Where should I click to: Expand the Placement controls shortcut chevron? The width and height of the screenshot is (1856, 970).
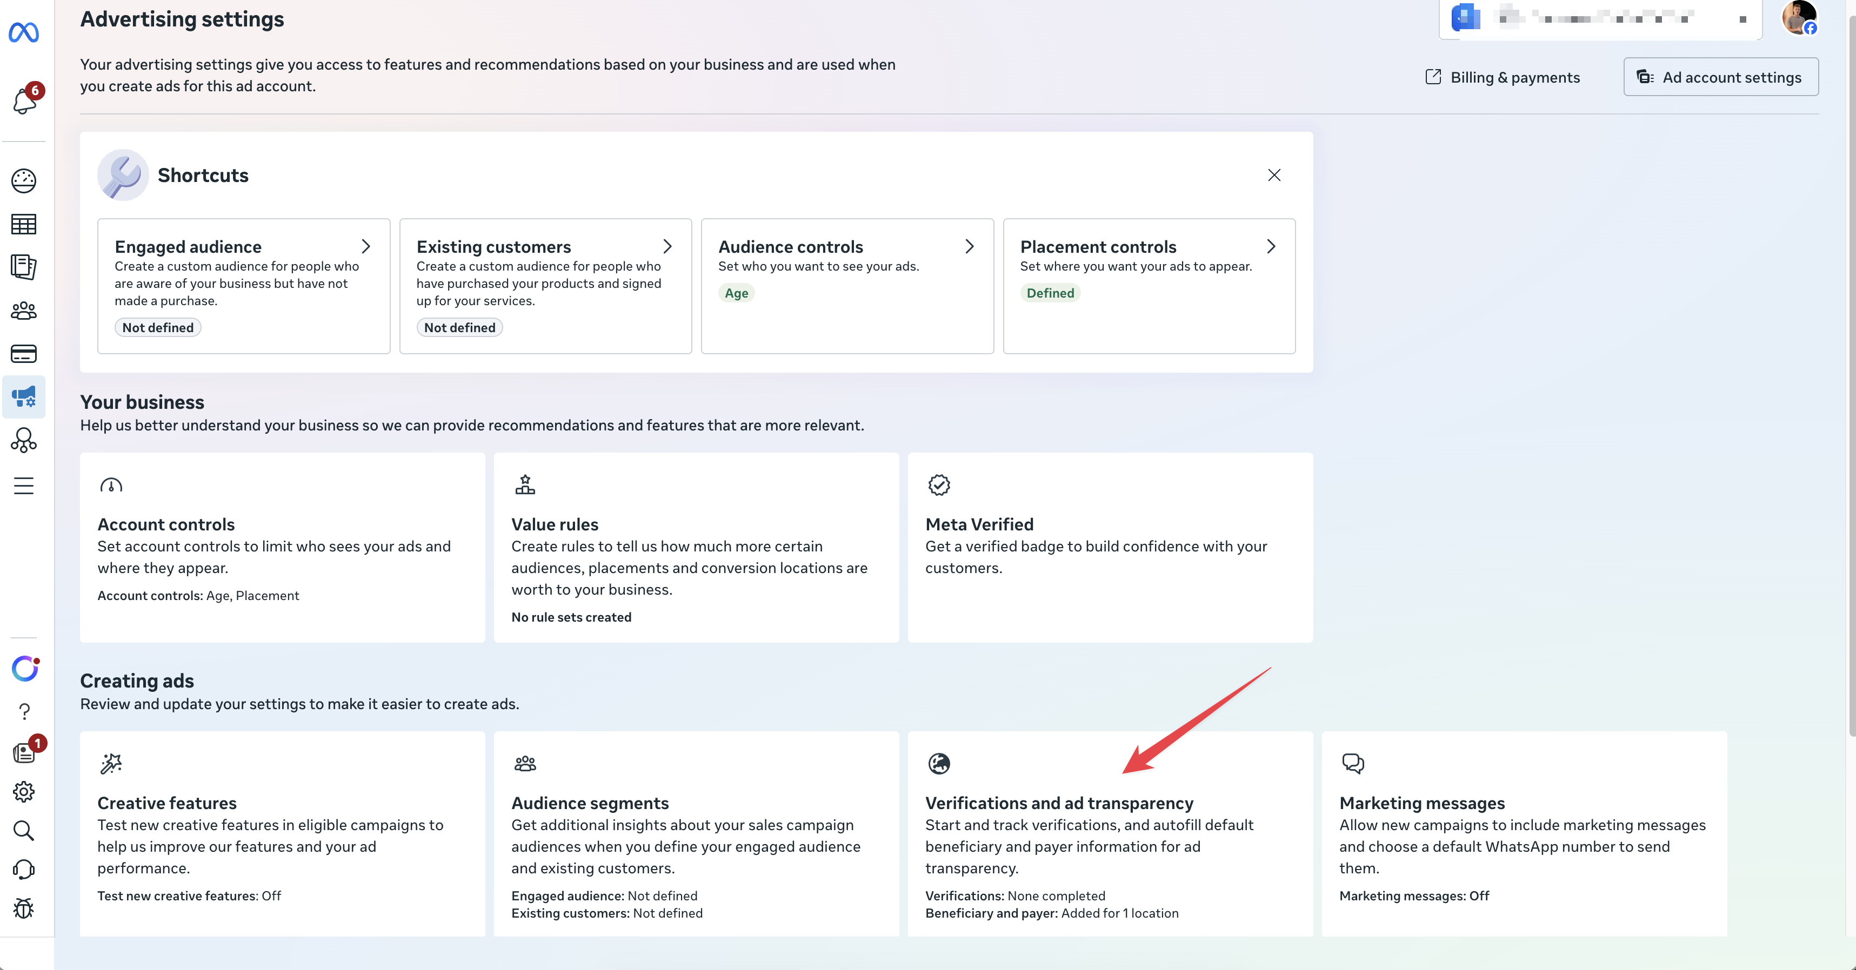[1271, 246]
